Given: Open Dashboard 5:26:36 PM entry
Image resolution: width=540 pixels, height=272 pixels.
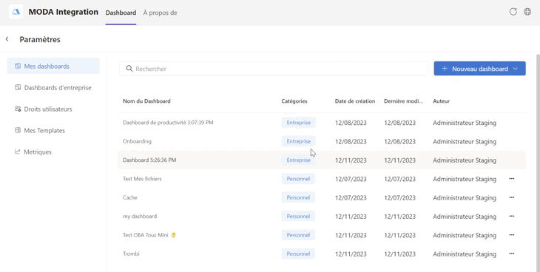Looking at the screenshot, I should coord(149,160).
